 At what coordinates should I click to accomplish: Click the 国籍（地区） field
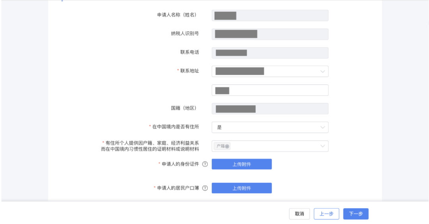tap(270, 109)
